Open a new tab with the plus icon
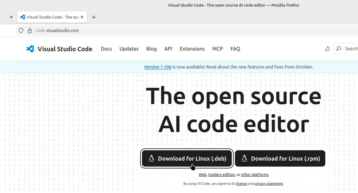The height and width of the screenshot is (193, 358). point(94,17)
